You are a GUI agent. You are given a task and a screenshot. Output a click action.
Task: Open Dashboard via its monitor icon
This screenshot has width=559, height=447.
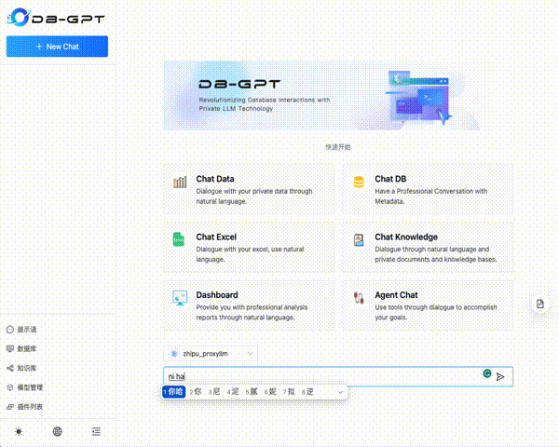180,298
